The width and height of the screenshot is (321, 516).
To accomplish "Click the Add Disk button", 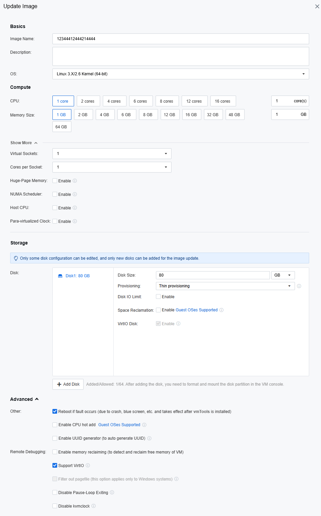I will pos(68,384).
